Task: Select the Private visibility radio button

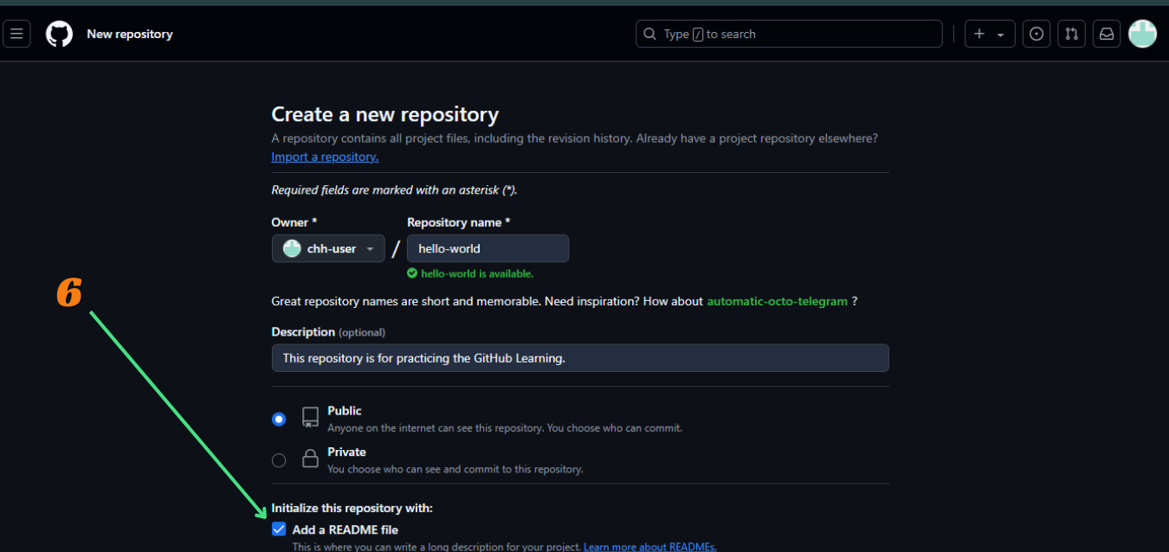Action: tap(279, 460)
